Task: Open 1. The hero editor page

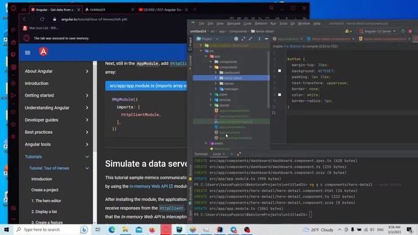Action: coord(46,200)
